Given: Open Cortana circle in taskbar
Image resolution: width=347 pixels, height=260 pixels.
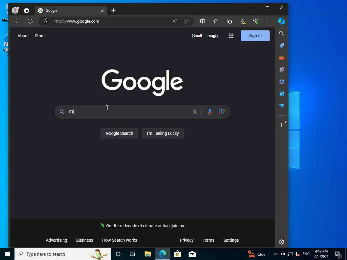Looking at the screenshot, I should 118,254.
